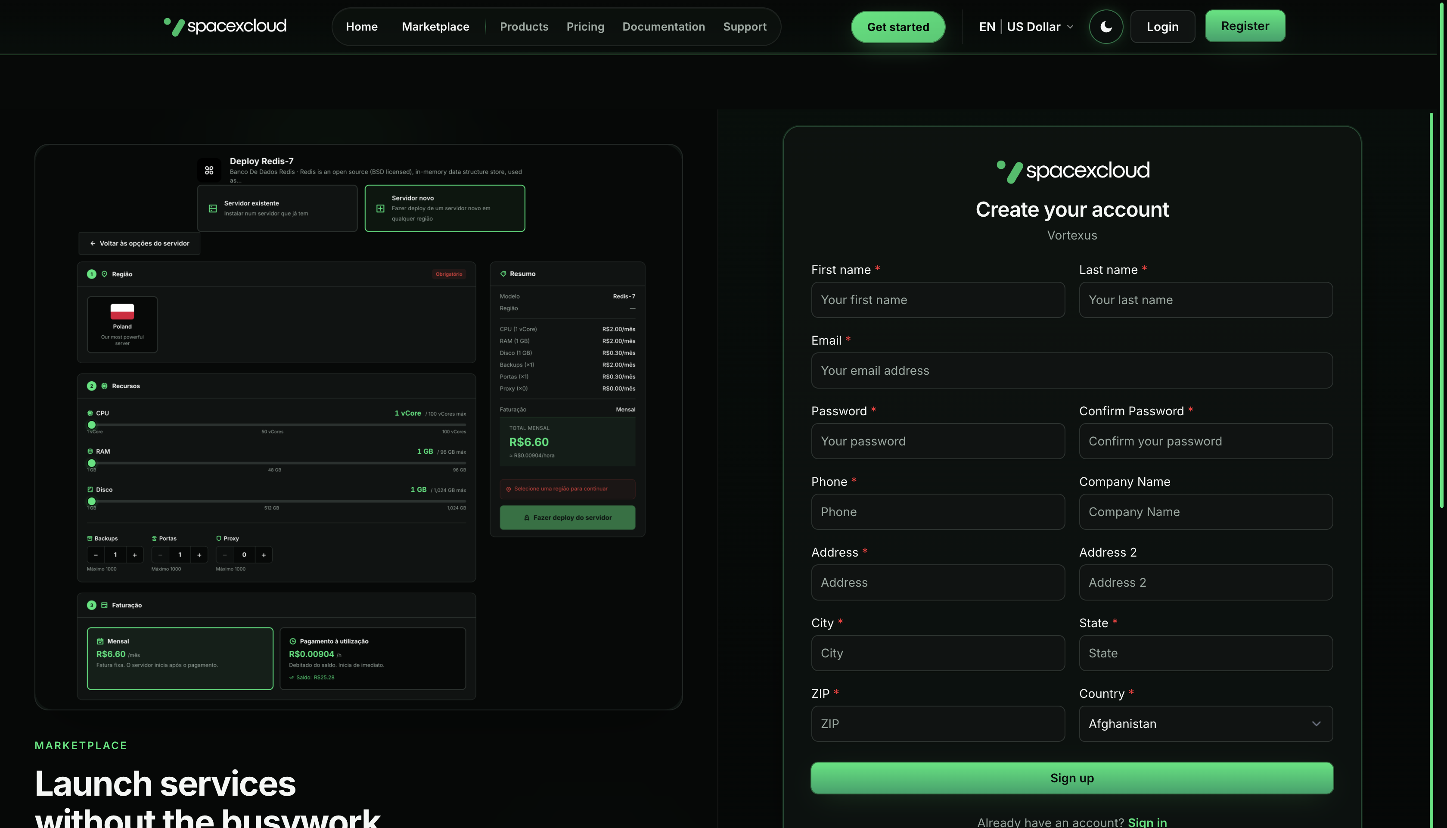This screenshot has width=1447, height=828.
Task: Click the Backups icon
Action: [x=90, y=539]
